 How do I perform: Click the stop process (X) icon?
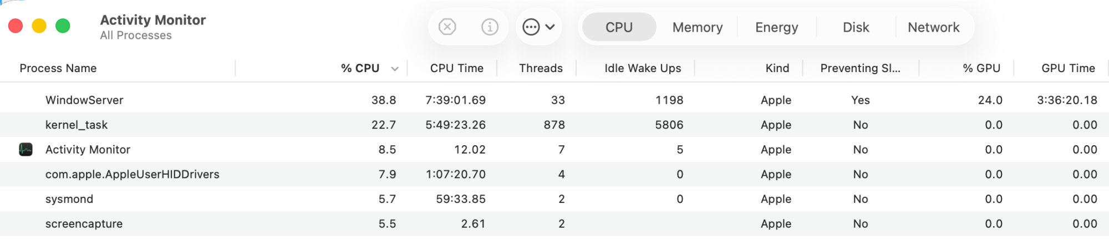point(447,27)
